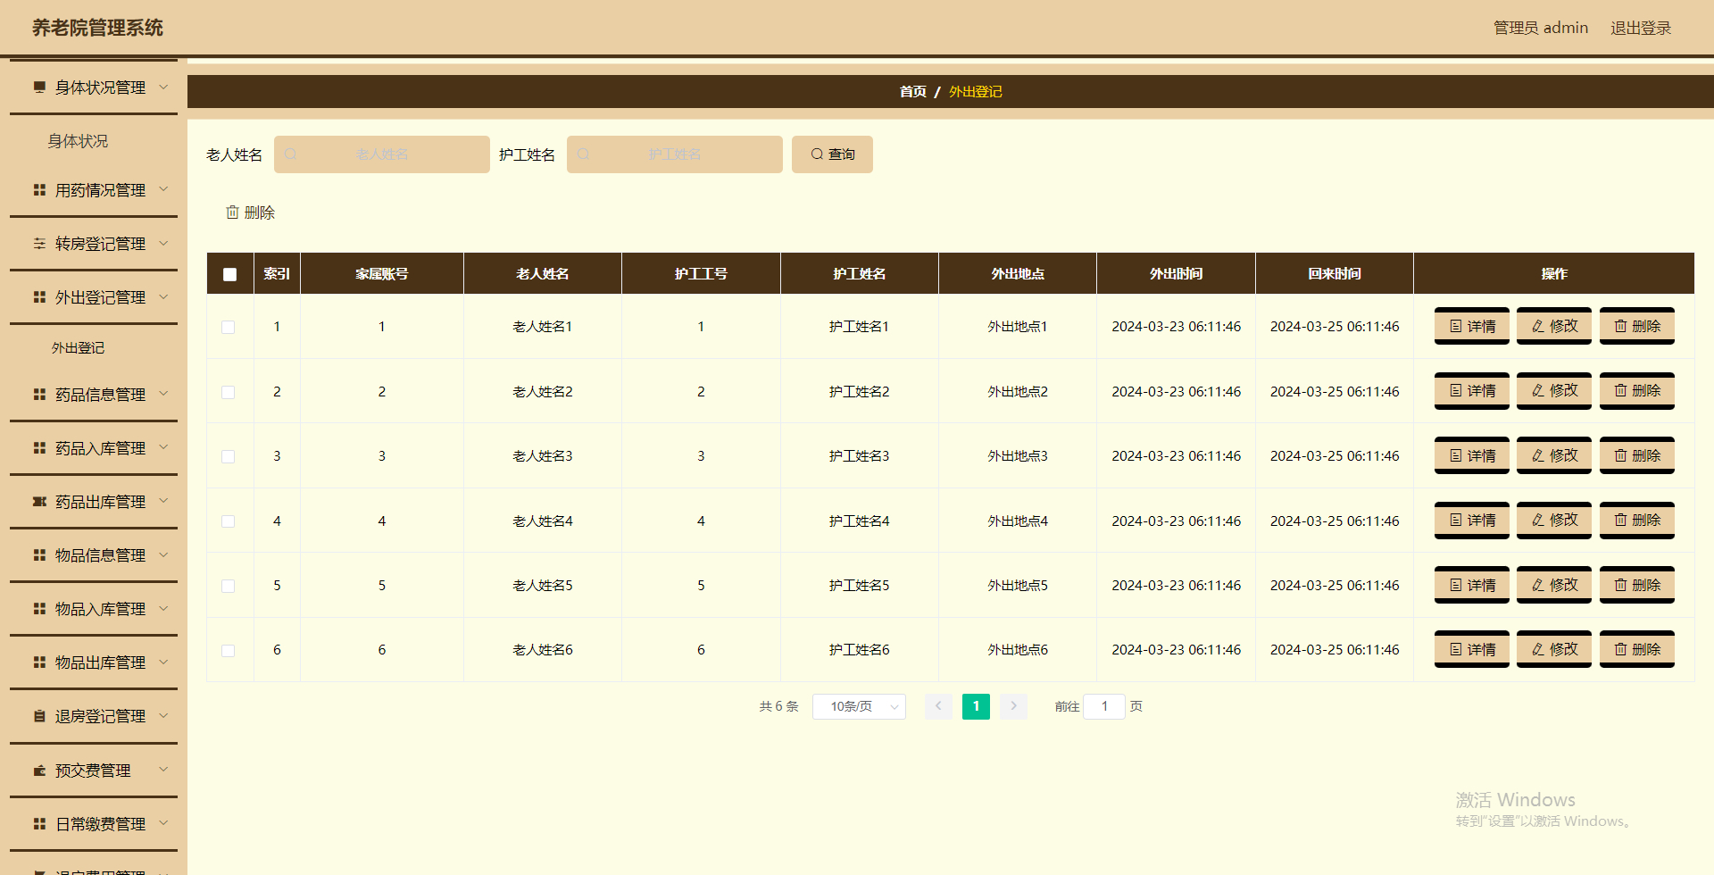Open the 退房登记管理 menu

click(x=94, y=715)
